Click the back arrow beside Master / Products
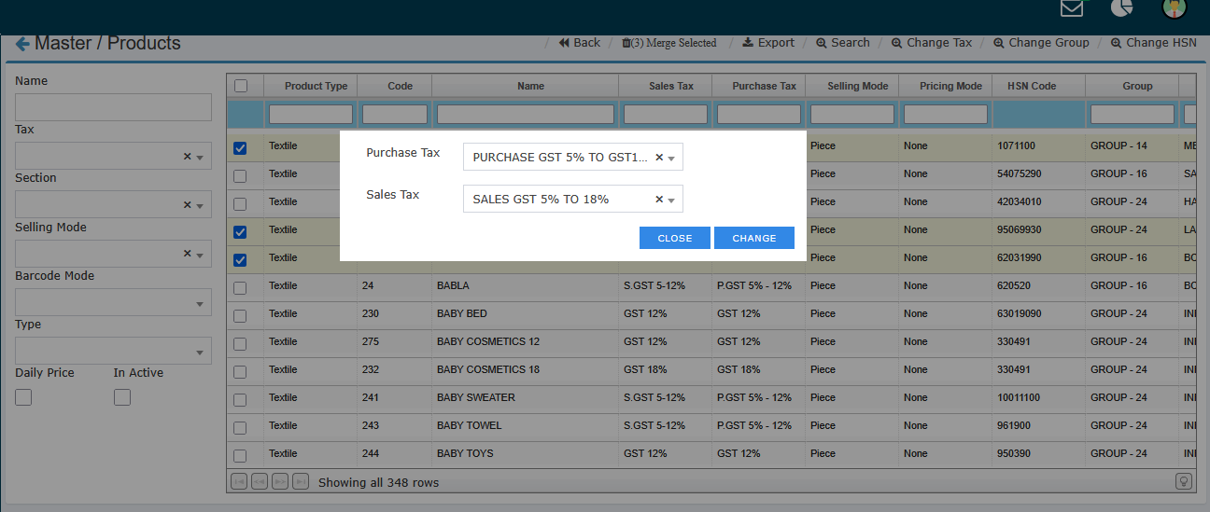 (22, 44)
